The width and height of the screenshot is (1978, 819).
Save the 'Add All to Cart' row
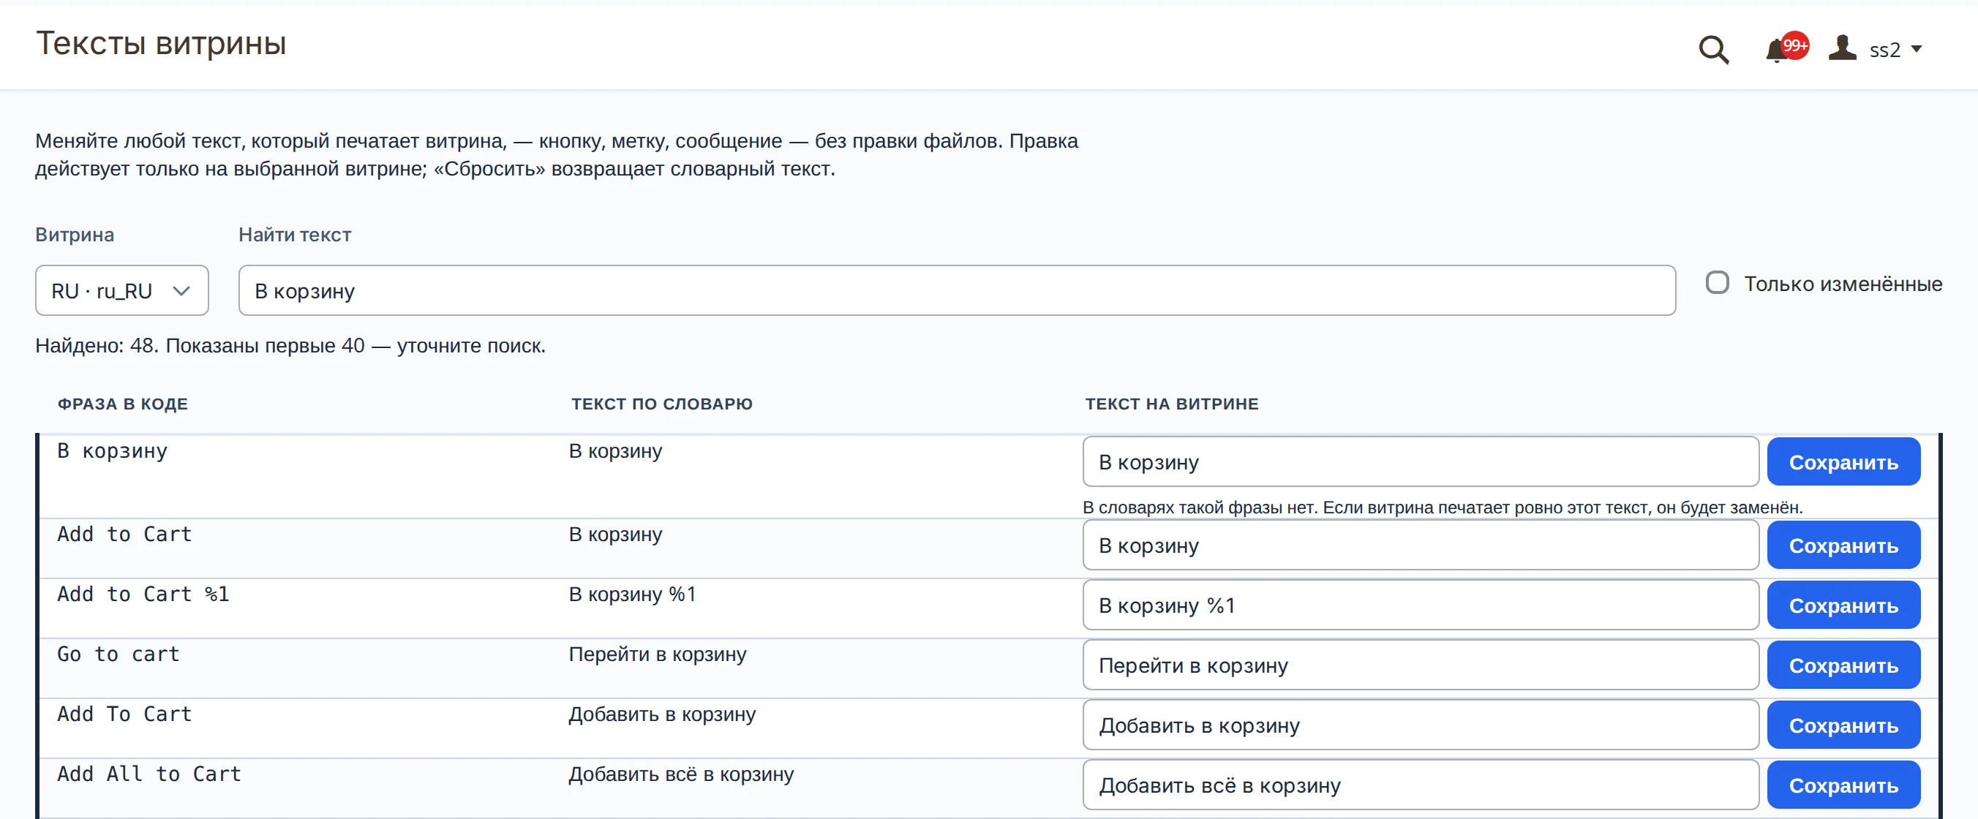coord(1843,785)
